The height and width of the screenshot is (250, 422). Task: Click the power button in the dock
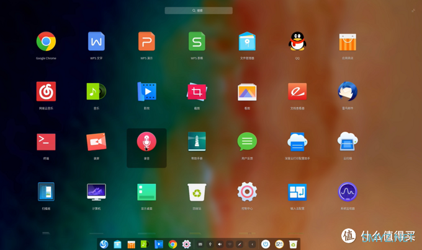tap(266, 244)
